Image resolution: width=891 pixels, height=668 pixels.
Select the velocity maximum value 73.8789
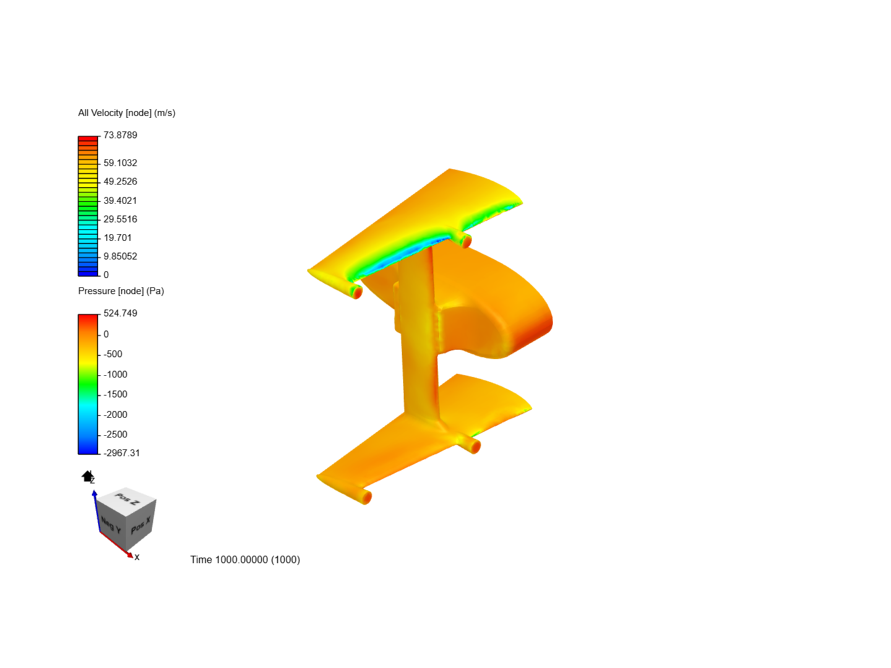(x=121, y=135)
